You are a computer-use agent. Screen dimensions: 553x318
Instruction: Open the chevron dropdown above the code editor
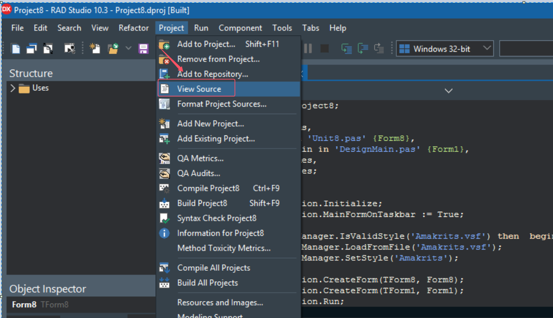coord(448,91)
